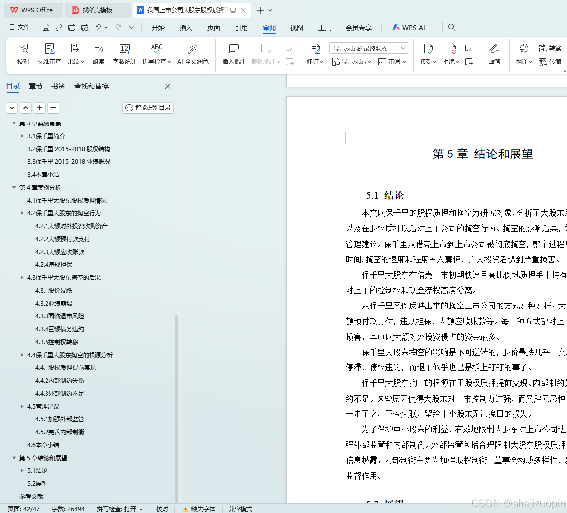The height and width of the screenshot is (513, 567).
Task: Expand the 4.2保千里大股东的掏空行为 node
Action: tap(22, 213)
